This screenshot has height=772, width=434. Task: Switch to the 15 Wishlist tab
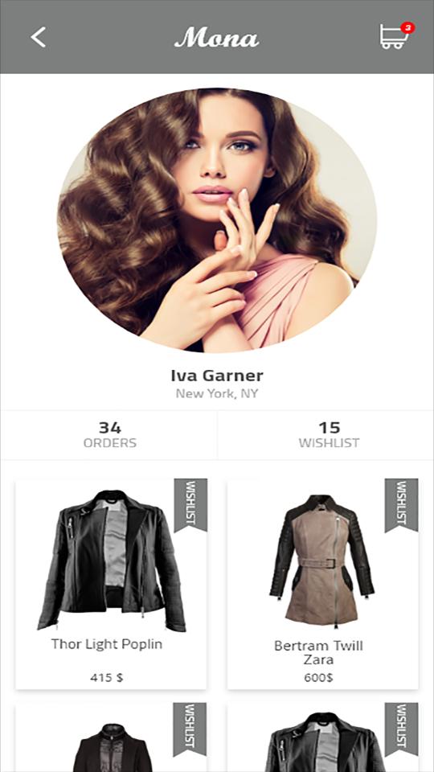coord(326,435)
